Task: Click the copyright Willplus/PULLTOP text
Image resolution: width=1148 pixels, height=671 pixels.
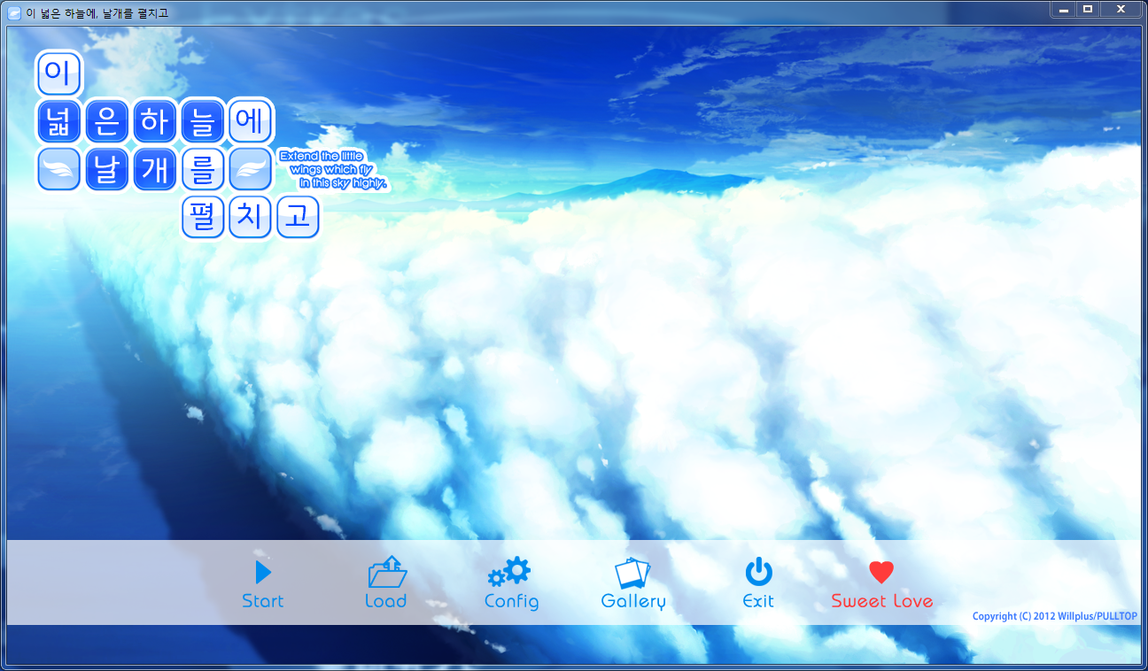Action: click(1055, 616)
